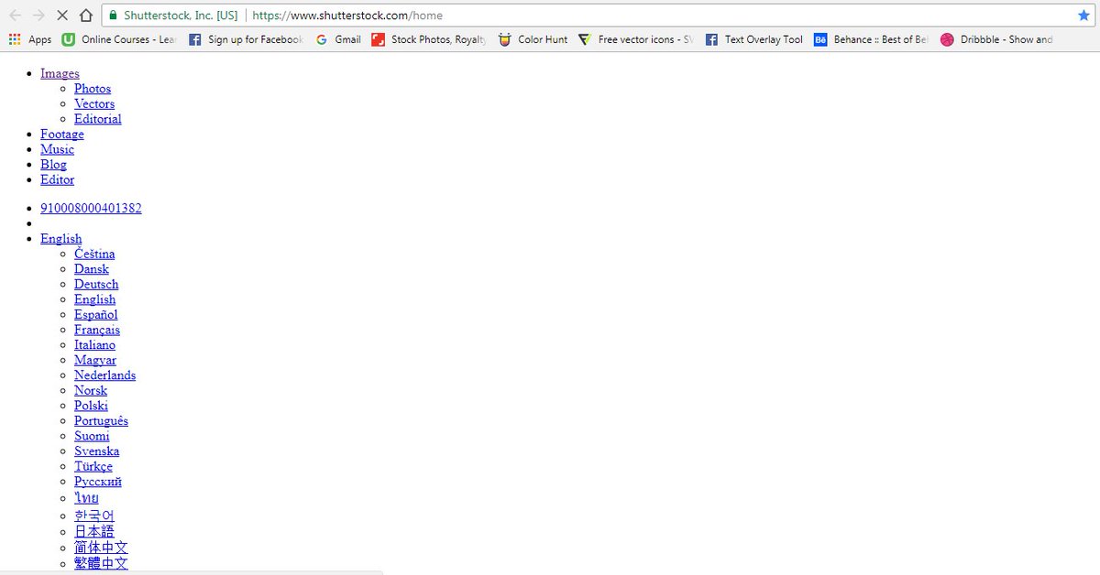The width and height of the screenshot is (1100, 575).
Task: Open Free vector icons bookmark
Action: click(636, 39)
